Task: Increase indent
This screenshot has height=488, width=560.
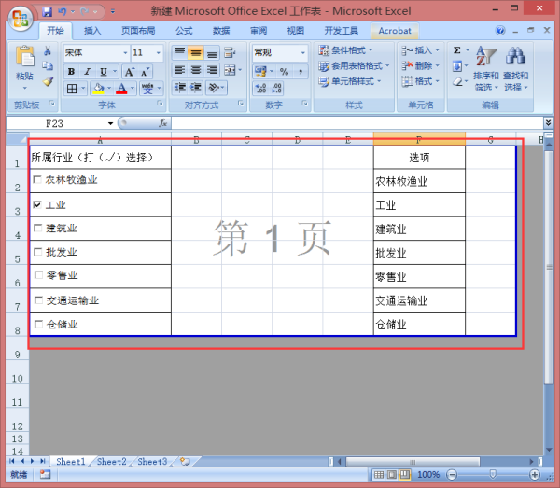Action: click(196, 88)
